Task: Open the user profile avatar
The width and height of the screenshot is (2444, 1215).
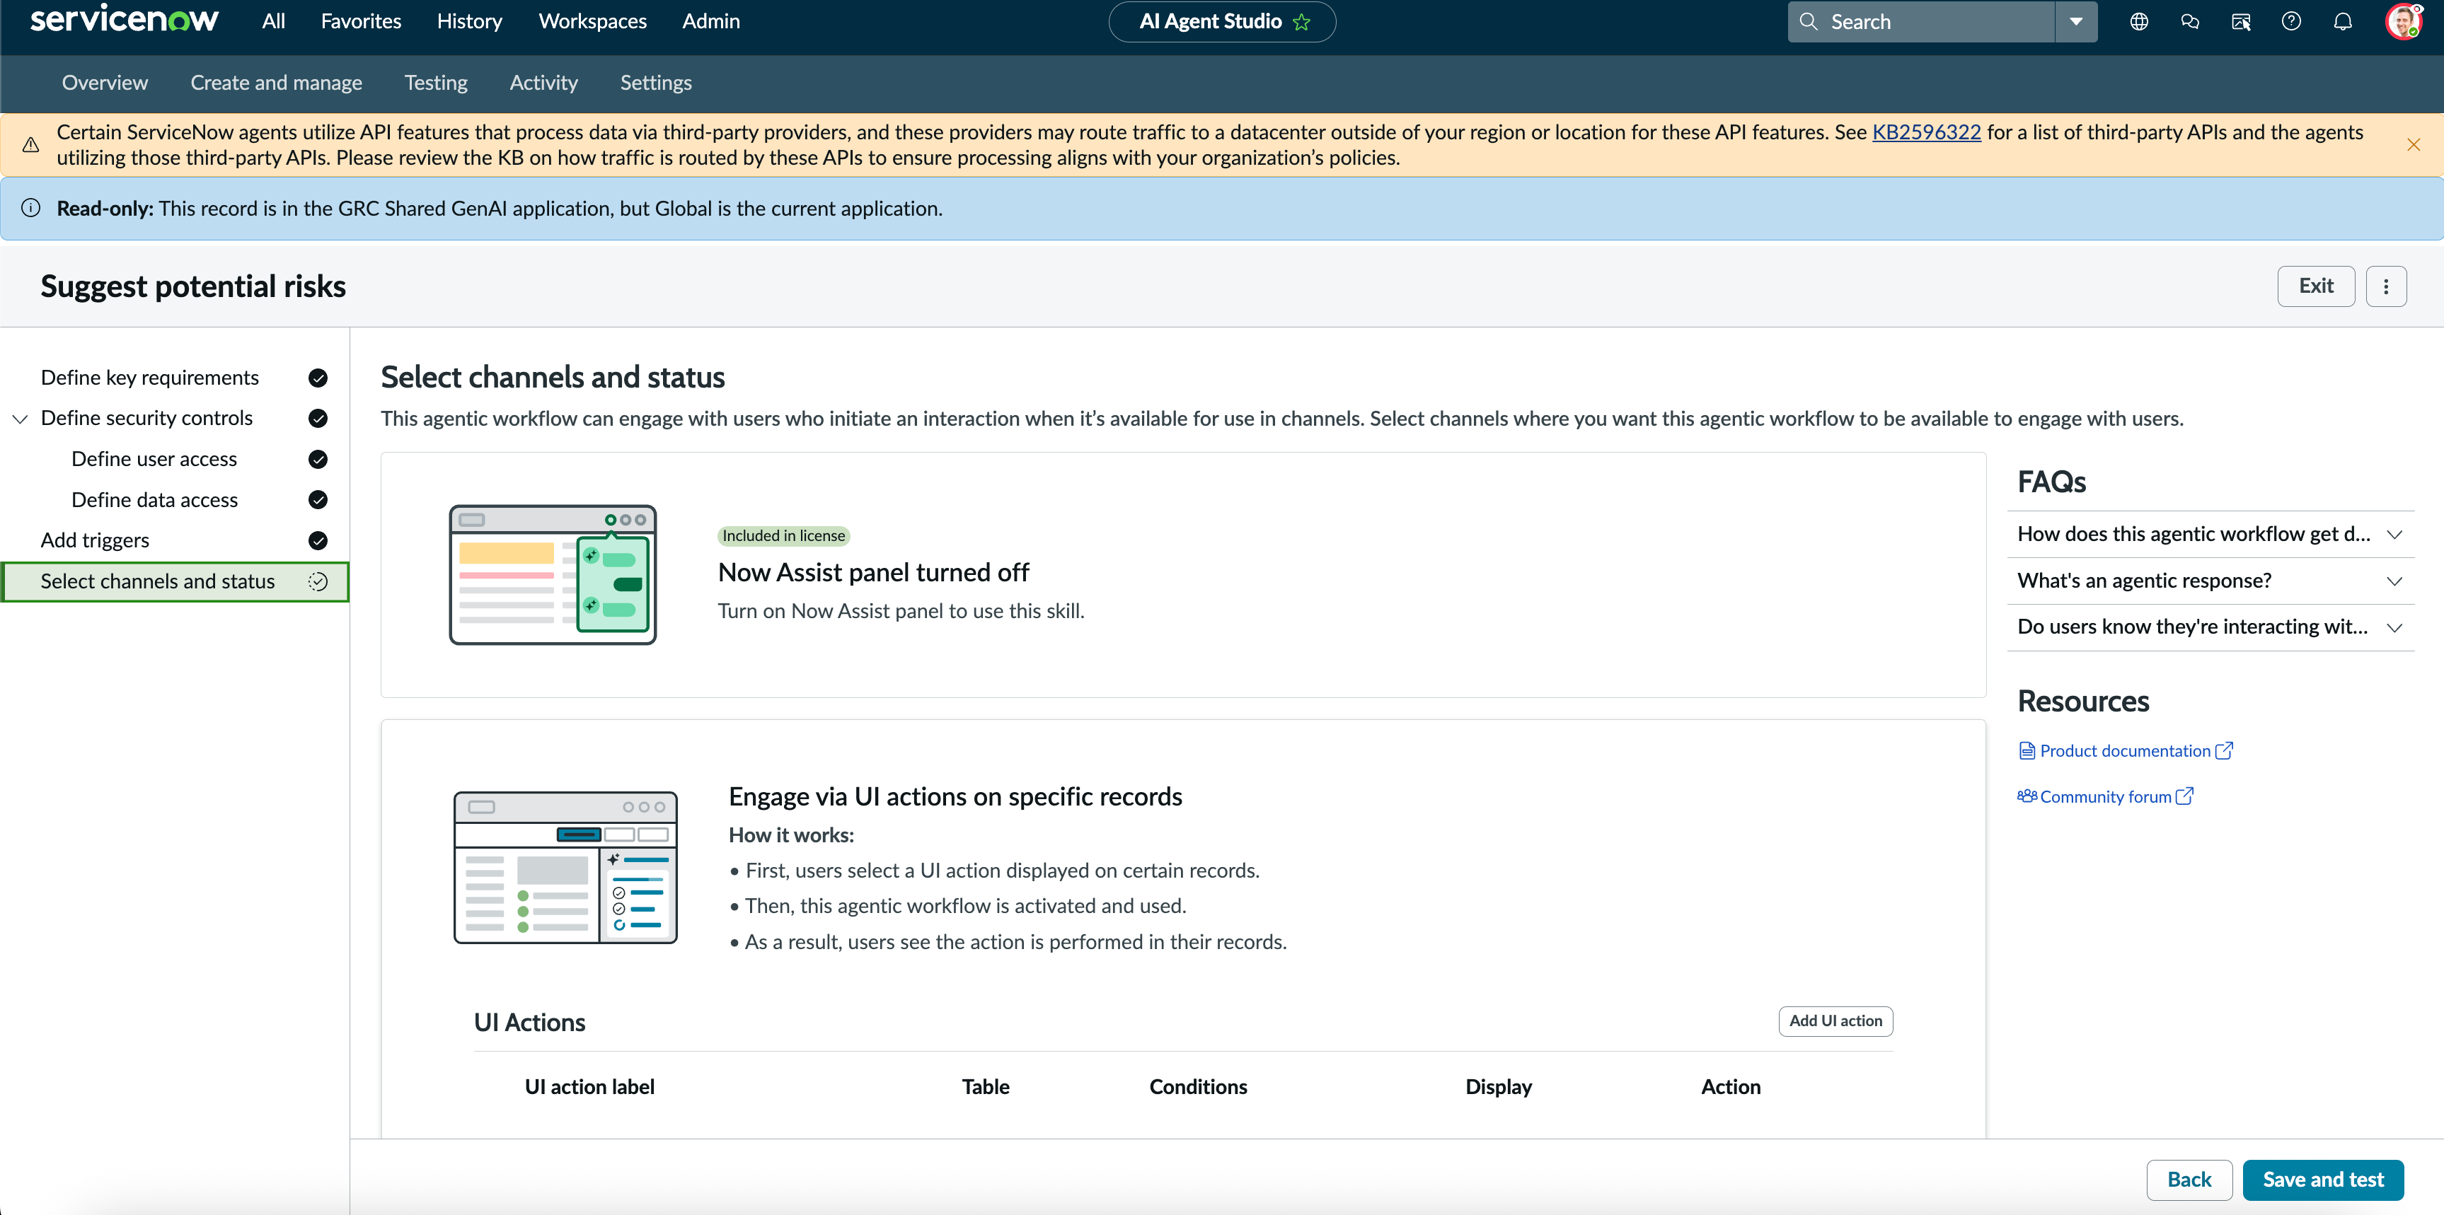Action: pyautogui.click(x=2402, y=22)
